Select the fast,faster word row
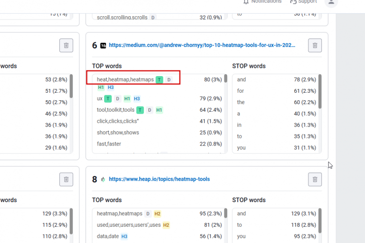The height and width of the screenshot is (243, 365). tap(159, 144)
